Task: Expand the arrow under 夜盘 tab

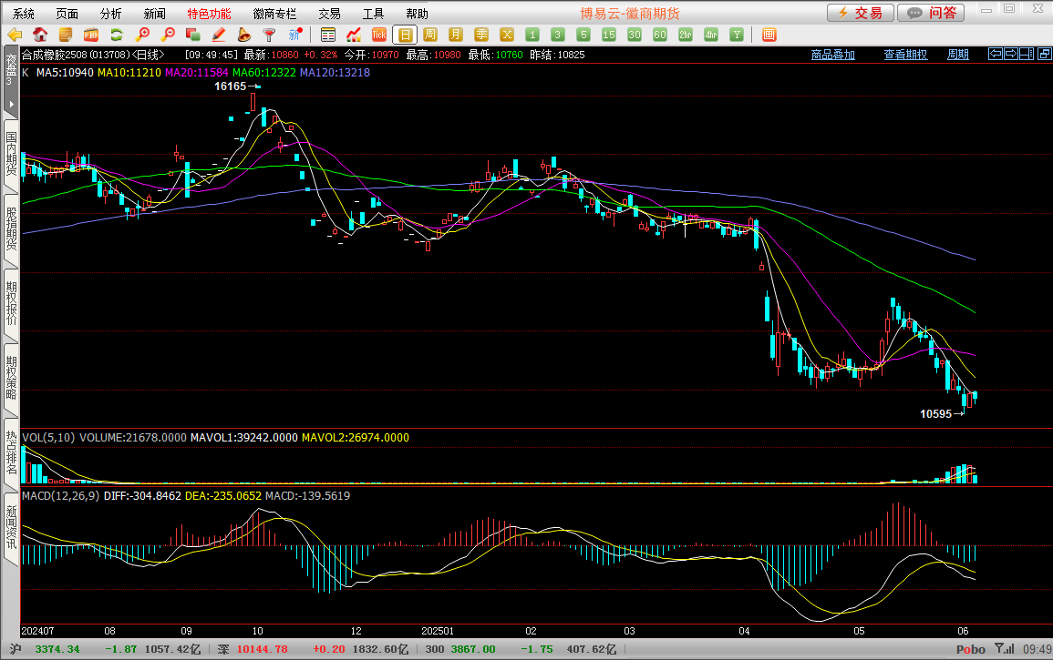Action: pyautogui.click(x=11, y=104)
